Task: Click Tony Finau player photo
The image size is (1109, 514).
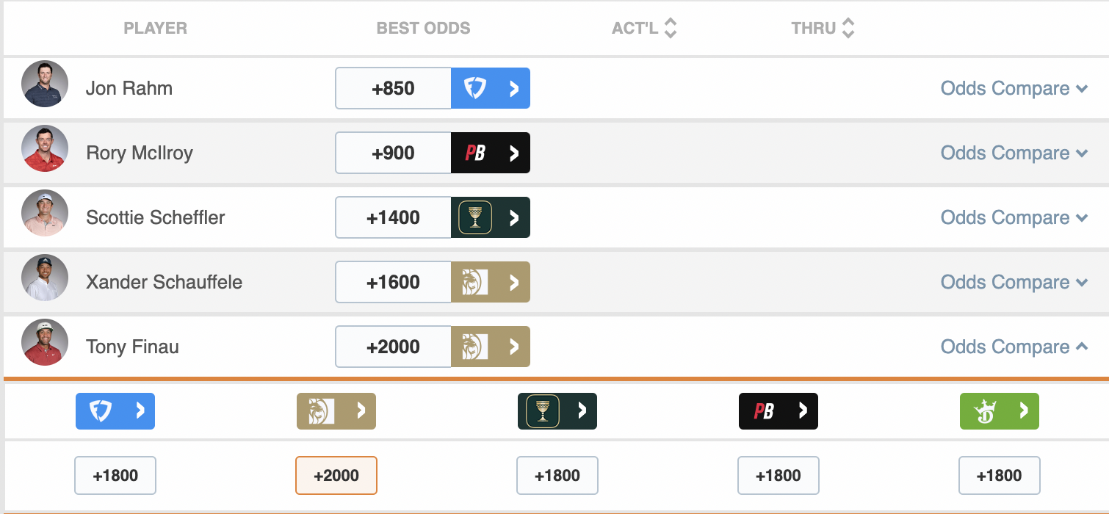Action: [x=45, y=342]
